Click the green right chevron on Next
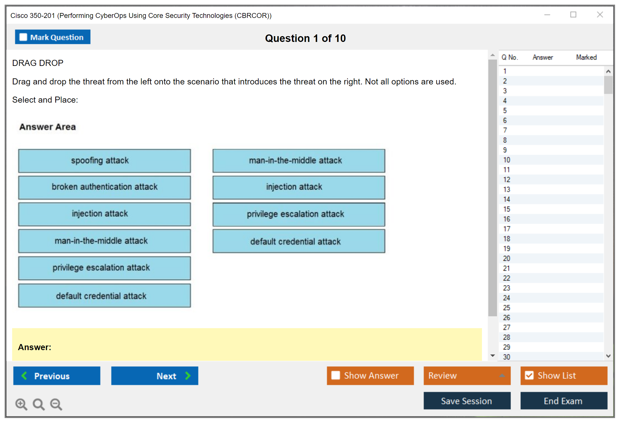Viewport: 622px width, 425px height. [x=188, y=376]
